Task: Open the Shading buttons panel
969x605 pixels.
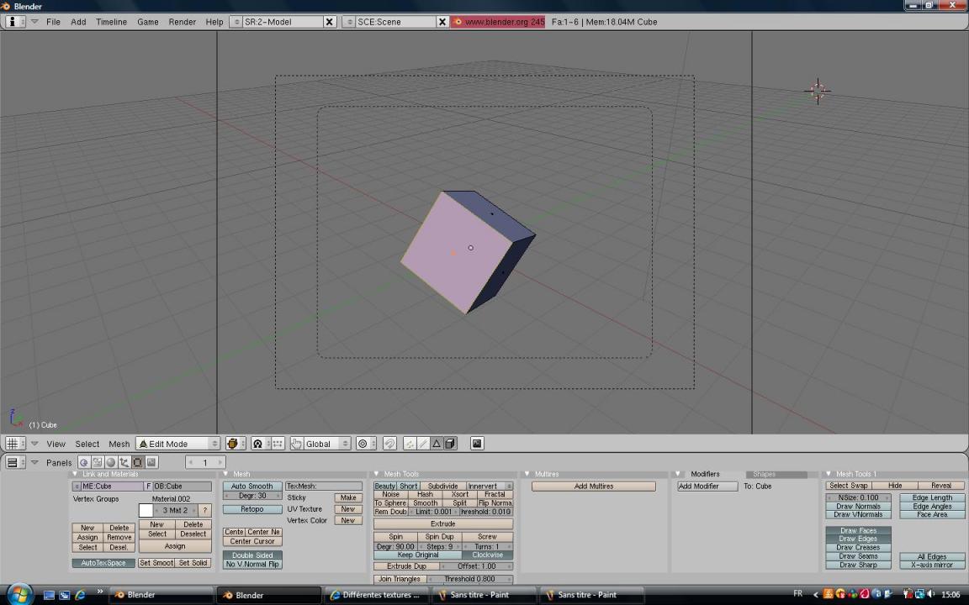Action: click(110, 462)
